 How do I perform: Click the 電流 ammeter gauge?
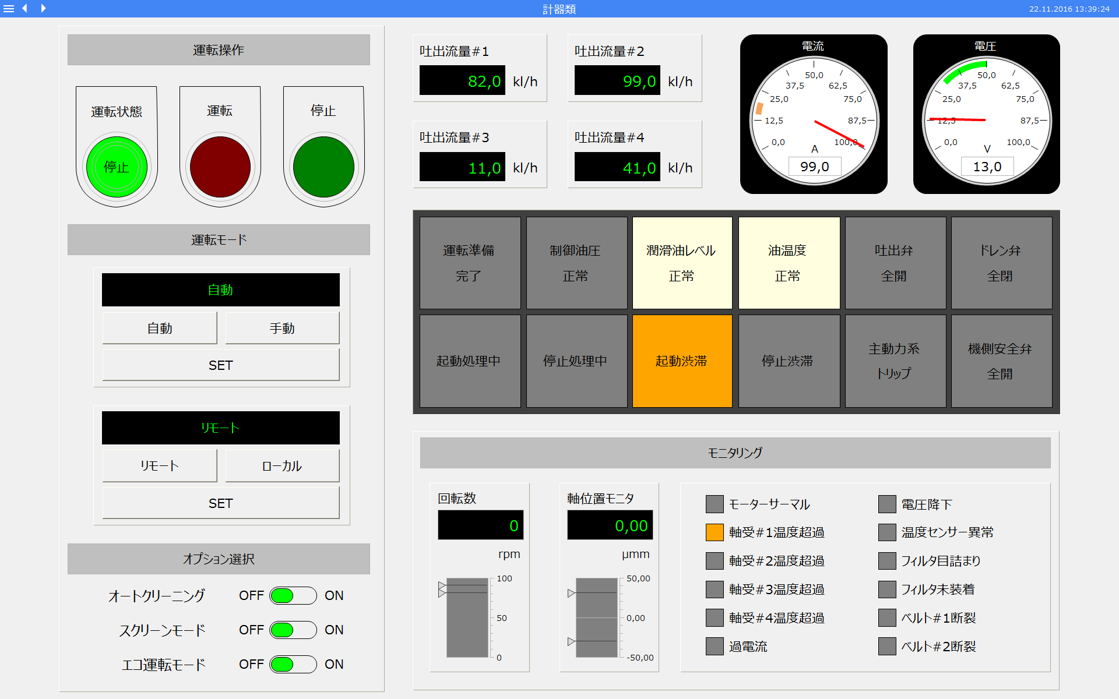coord(814,114)
